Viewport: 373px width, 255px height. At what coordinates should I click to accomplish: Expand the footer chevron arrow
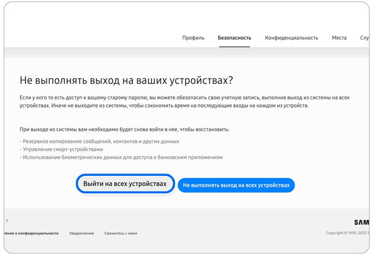7,221
